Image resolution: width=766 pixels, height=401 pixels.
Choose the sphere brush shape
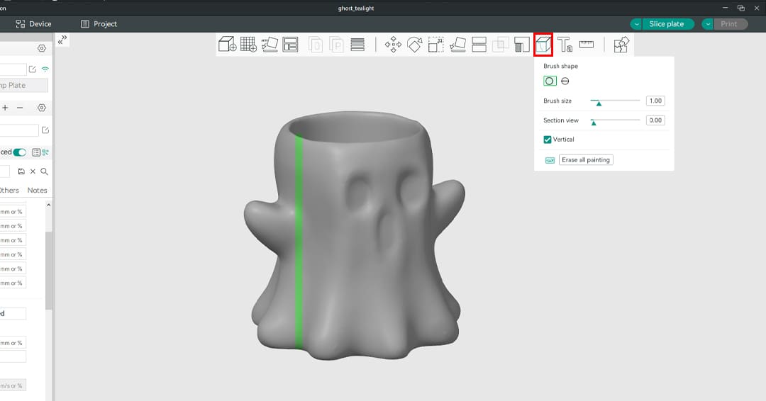pos(565,81)
